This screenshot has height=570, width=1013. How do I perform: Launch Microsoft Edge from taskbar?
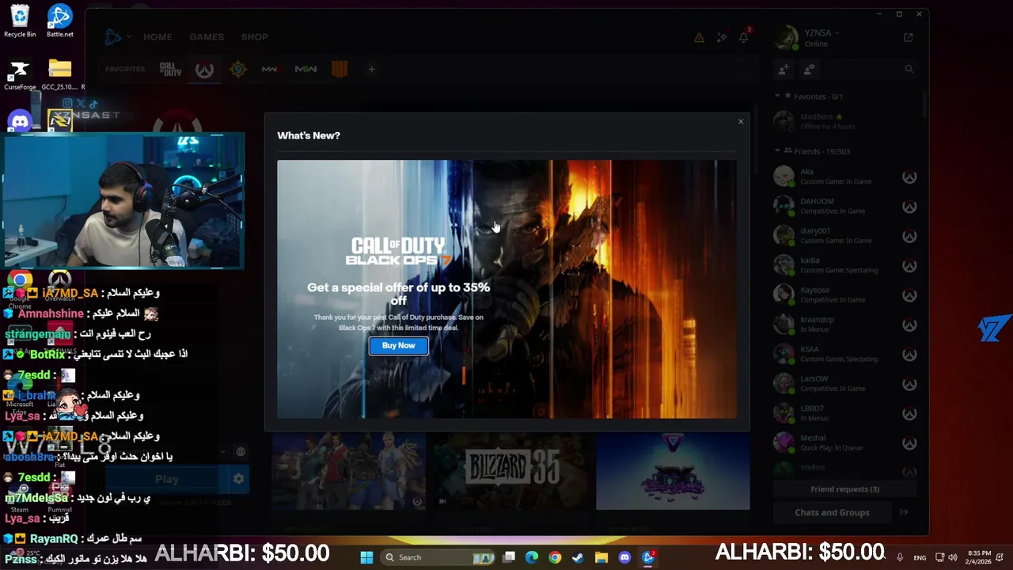pos(532,557)
